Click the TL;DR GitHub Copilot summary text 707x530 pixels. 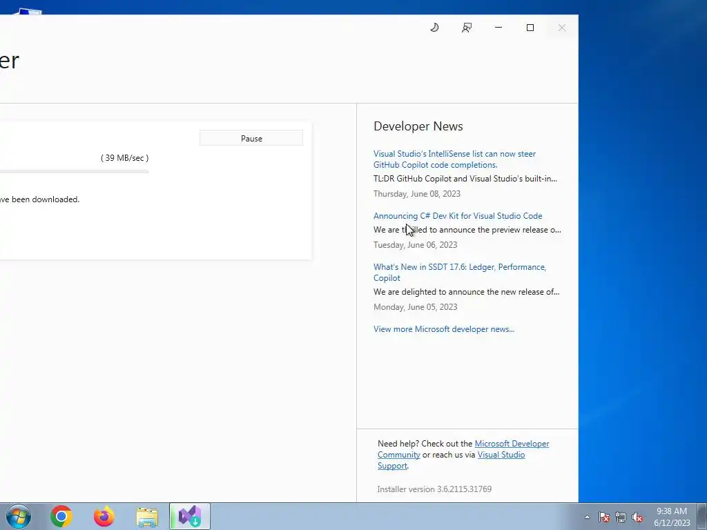(x=465, y=179)
